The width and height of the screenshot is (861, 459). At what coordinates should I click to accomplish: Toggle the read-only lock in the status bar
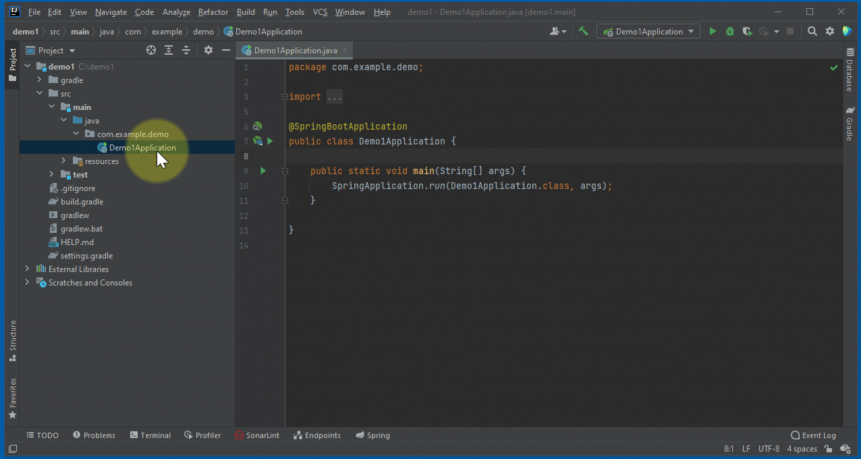click(x=829, y=448)
